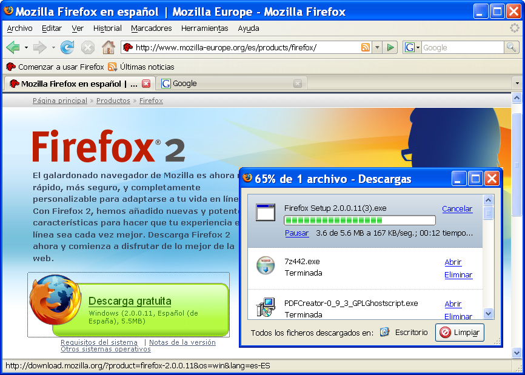Image resolution: width=525 pixels, height=375 pixels.
Task: Expand the tab list dropdown arrow
Action: coord(517,84)
